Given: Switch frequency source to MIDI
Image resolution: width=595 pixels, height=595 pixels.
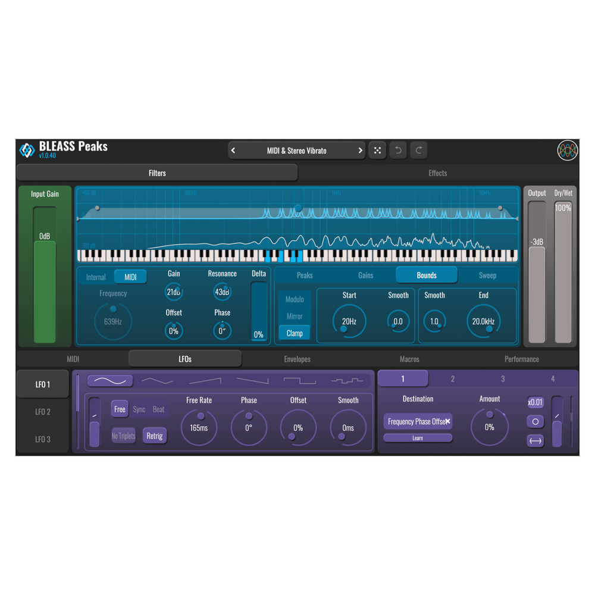Looking at the screenshot, I should click(x=130, y=277).
